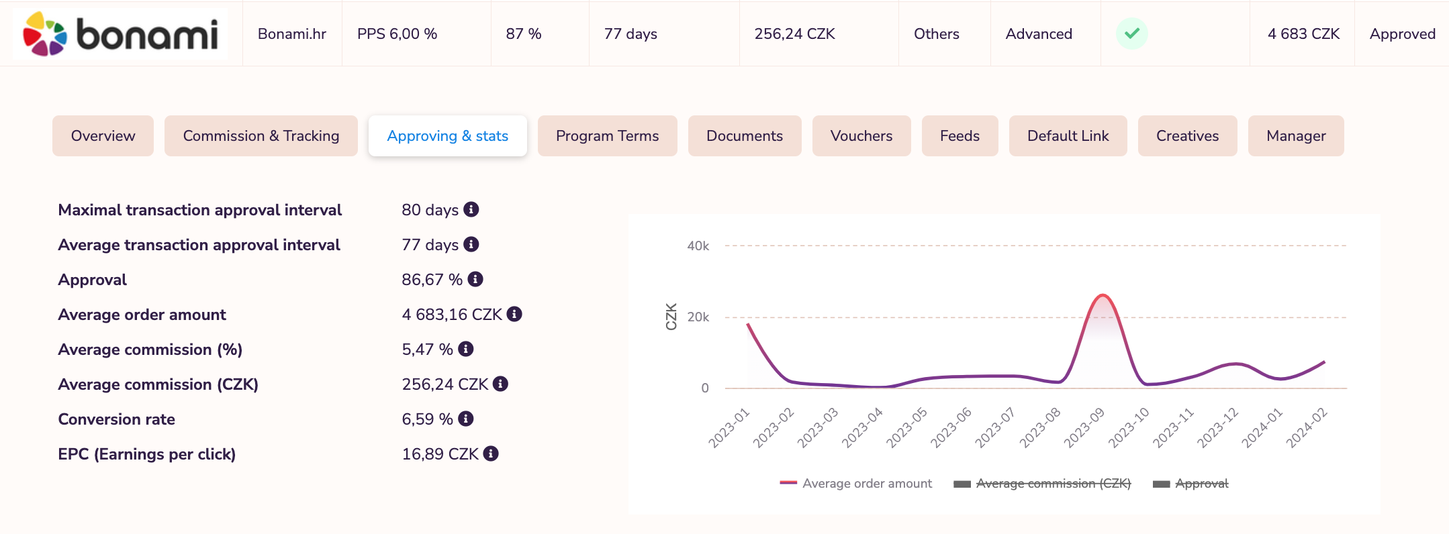This screenshot has width=1449, height=534.
Task: Click info icon beside 256,24 CZK commission row
Action: [x=500, y=384]
